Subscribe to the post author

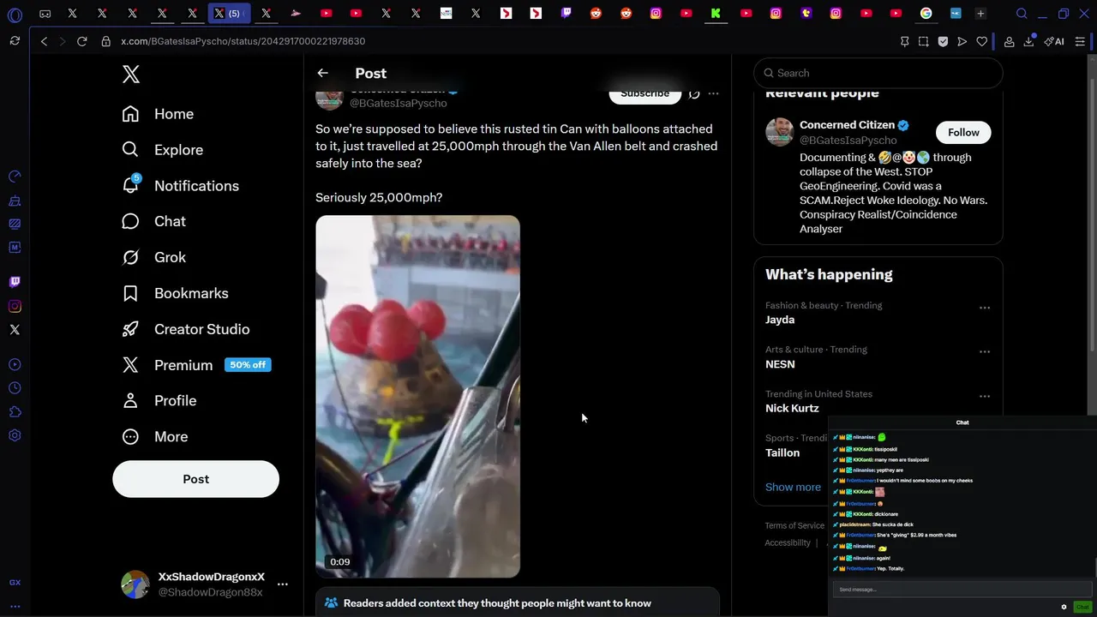pos(644,93)
